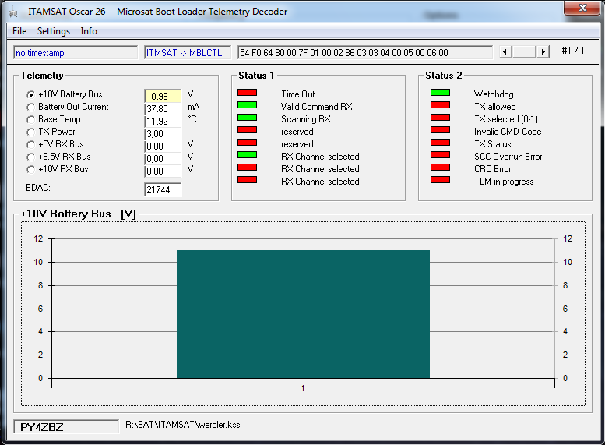Select the Base Temp radio button

click(31, 119)
